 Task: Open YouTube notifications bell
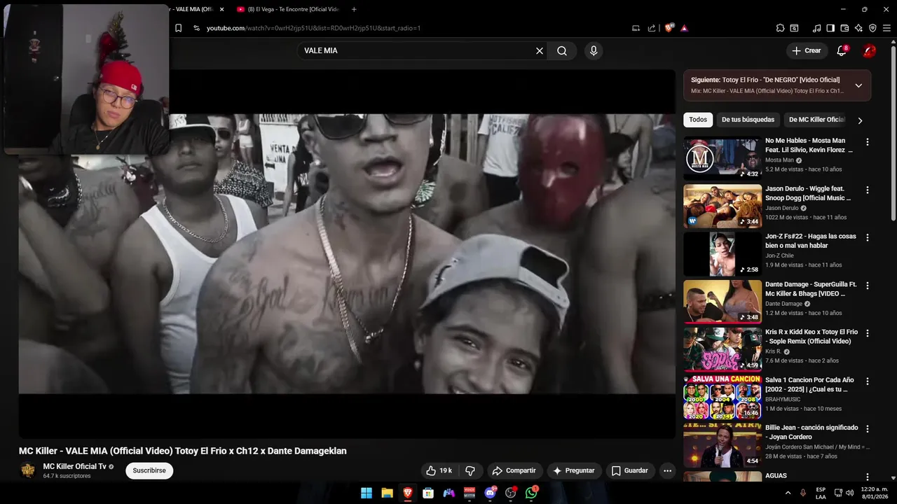click(x=842, y=50)
